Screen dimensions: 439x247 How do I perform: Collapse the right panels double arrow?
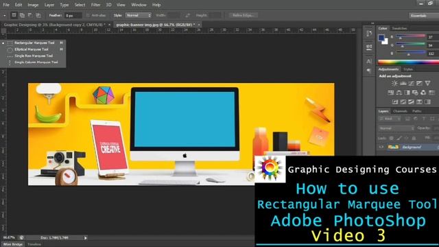372,23
